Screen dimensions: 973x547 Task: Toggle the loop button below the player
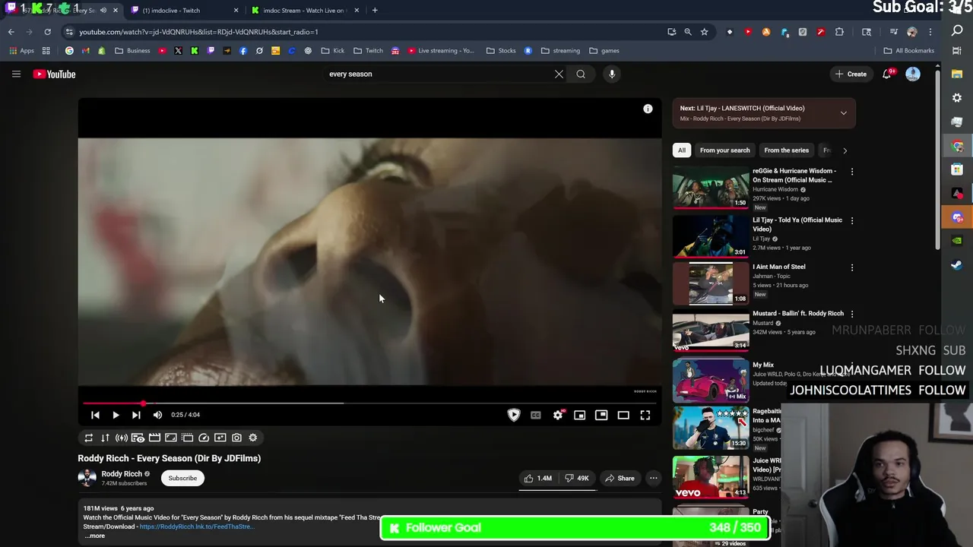88,438
